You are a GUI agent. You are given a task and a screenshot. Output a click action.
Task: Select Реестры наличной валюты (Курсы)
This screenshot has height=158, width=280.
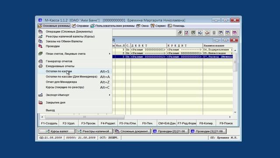(x=75, y=36)
